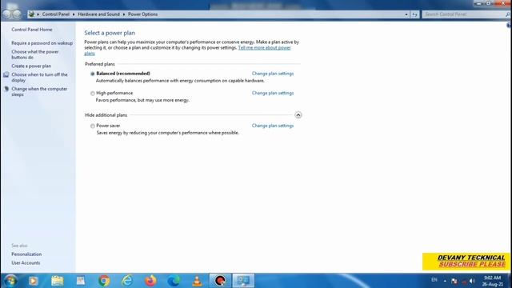Viewport: 512px width, 288px height.
Task: Open Google Chrome from taskbar
Action: 104,281
